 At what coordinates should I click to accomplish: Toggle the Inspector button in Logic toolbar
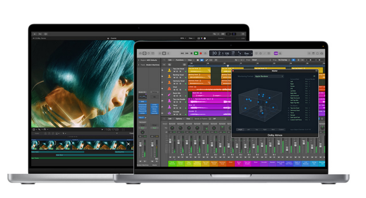pyautogui.click(x=145, y=54)
